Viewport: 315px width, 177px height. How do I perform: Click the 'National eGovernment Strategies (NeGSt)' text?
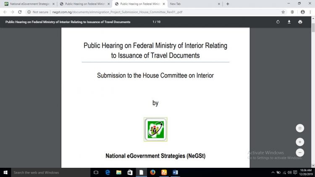155,156
